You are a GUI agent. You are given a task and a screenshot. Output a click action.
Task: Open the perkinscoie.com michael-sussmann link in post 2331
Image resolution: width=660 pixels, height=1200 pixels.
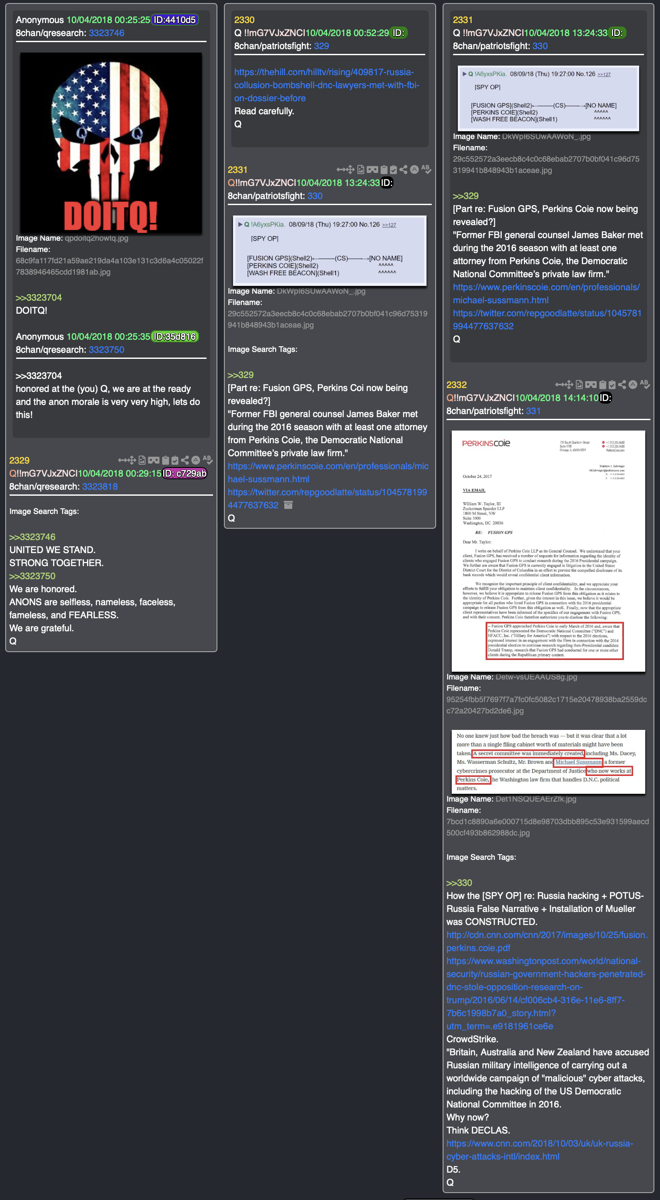click(x=328, y=472)
